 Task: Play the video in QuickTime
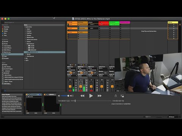pyautogui.click(x=91, y=96)
